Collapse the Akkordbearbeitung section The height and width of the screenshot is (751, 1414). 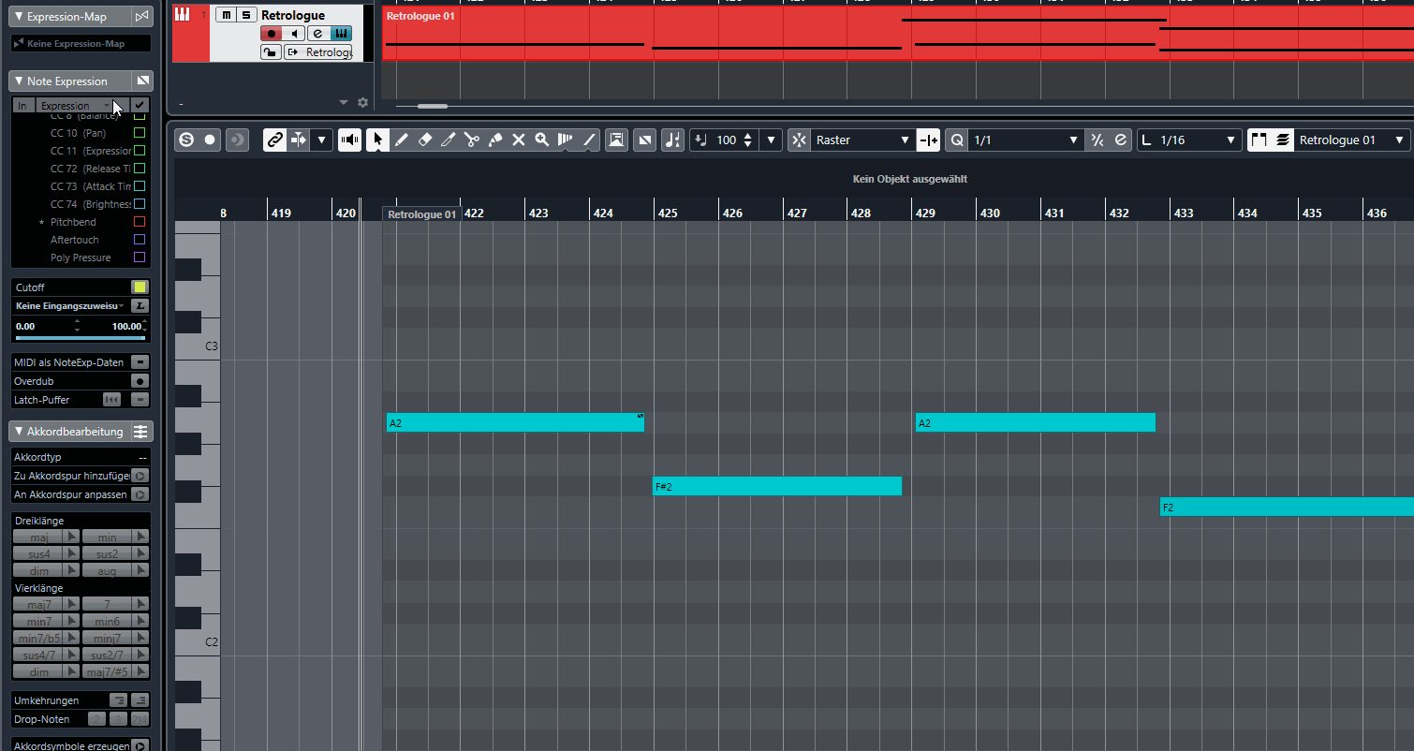click(x=19, y=432)
